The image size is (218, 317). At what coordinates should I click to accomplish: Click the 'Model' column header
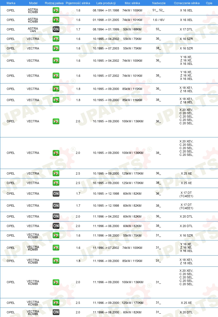(33, 3)
